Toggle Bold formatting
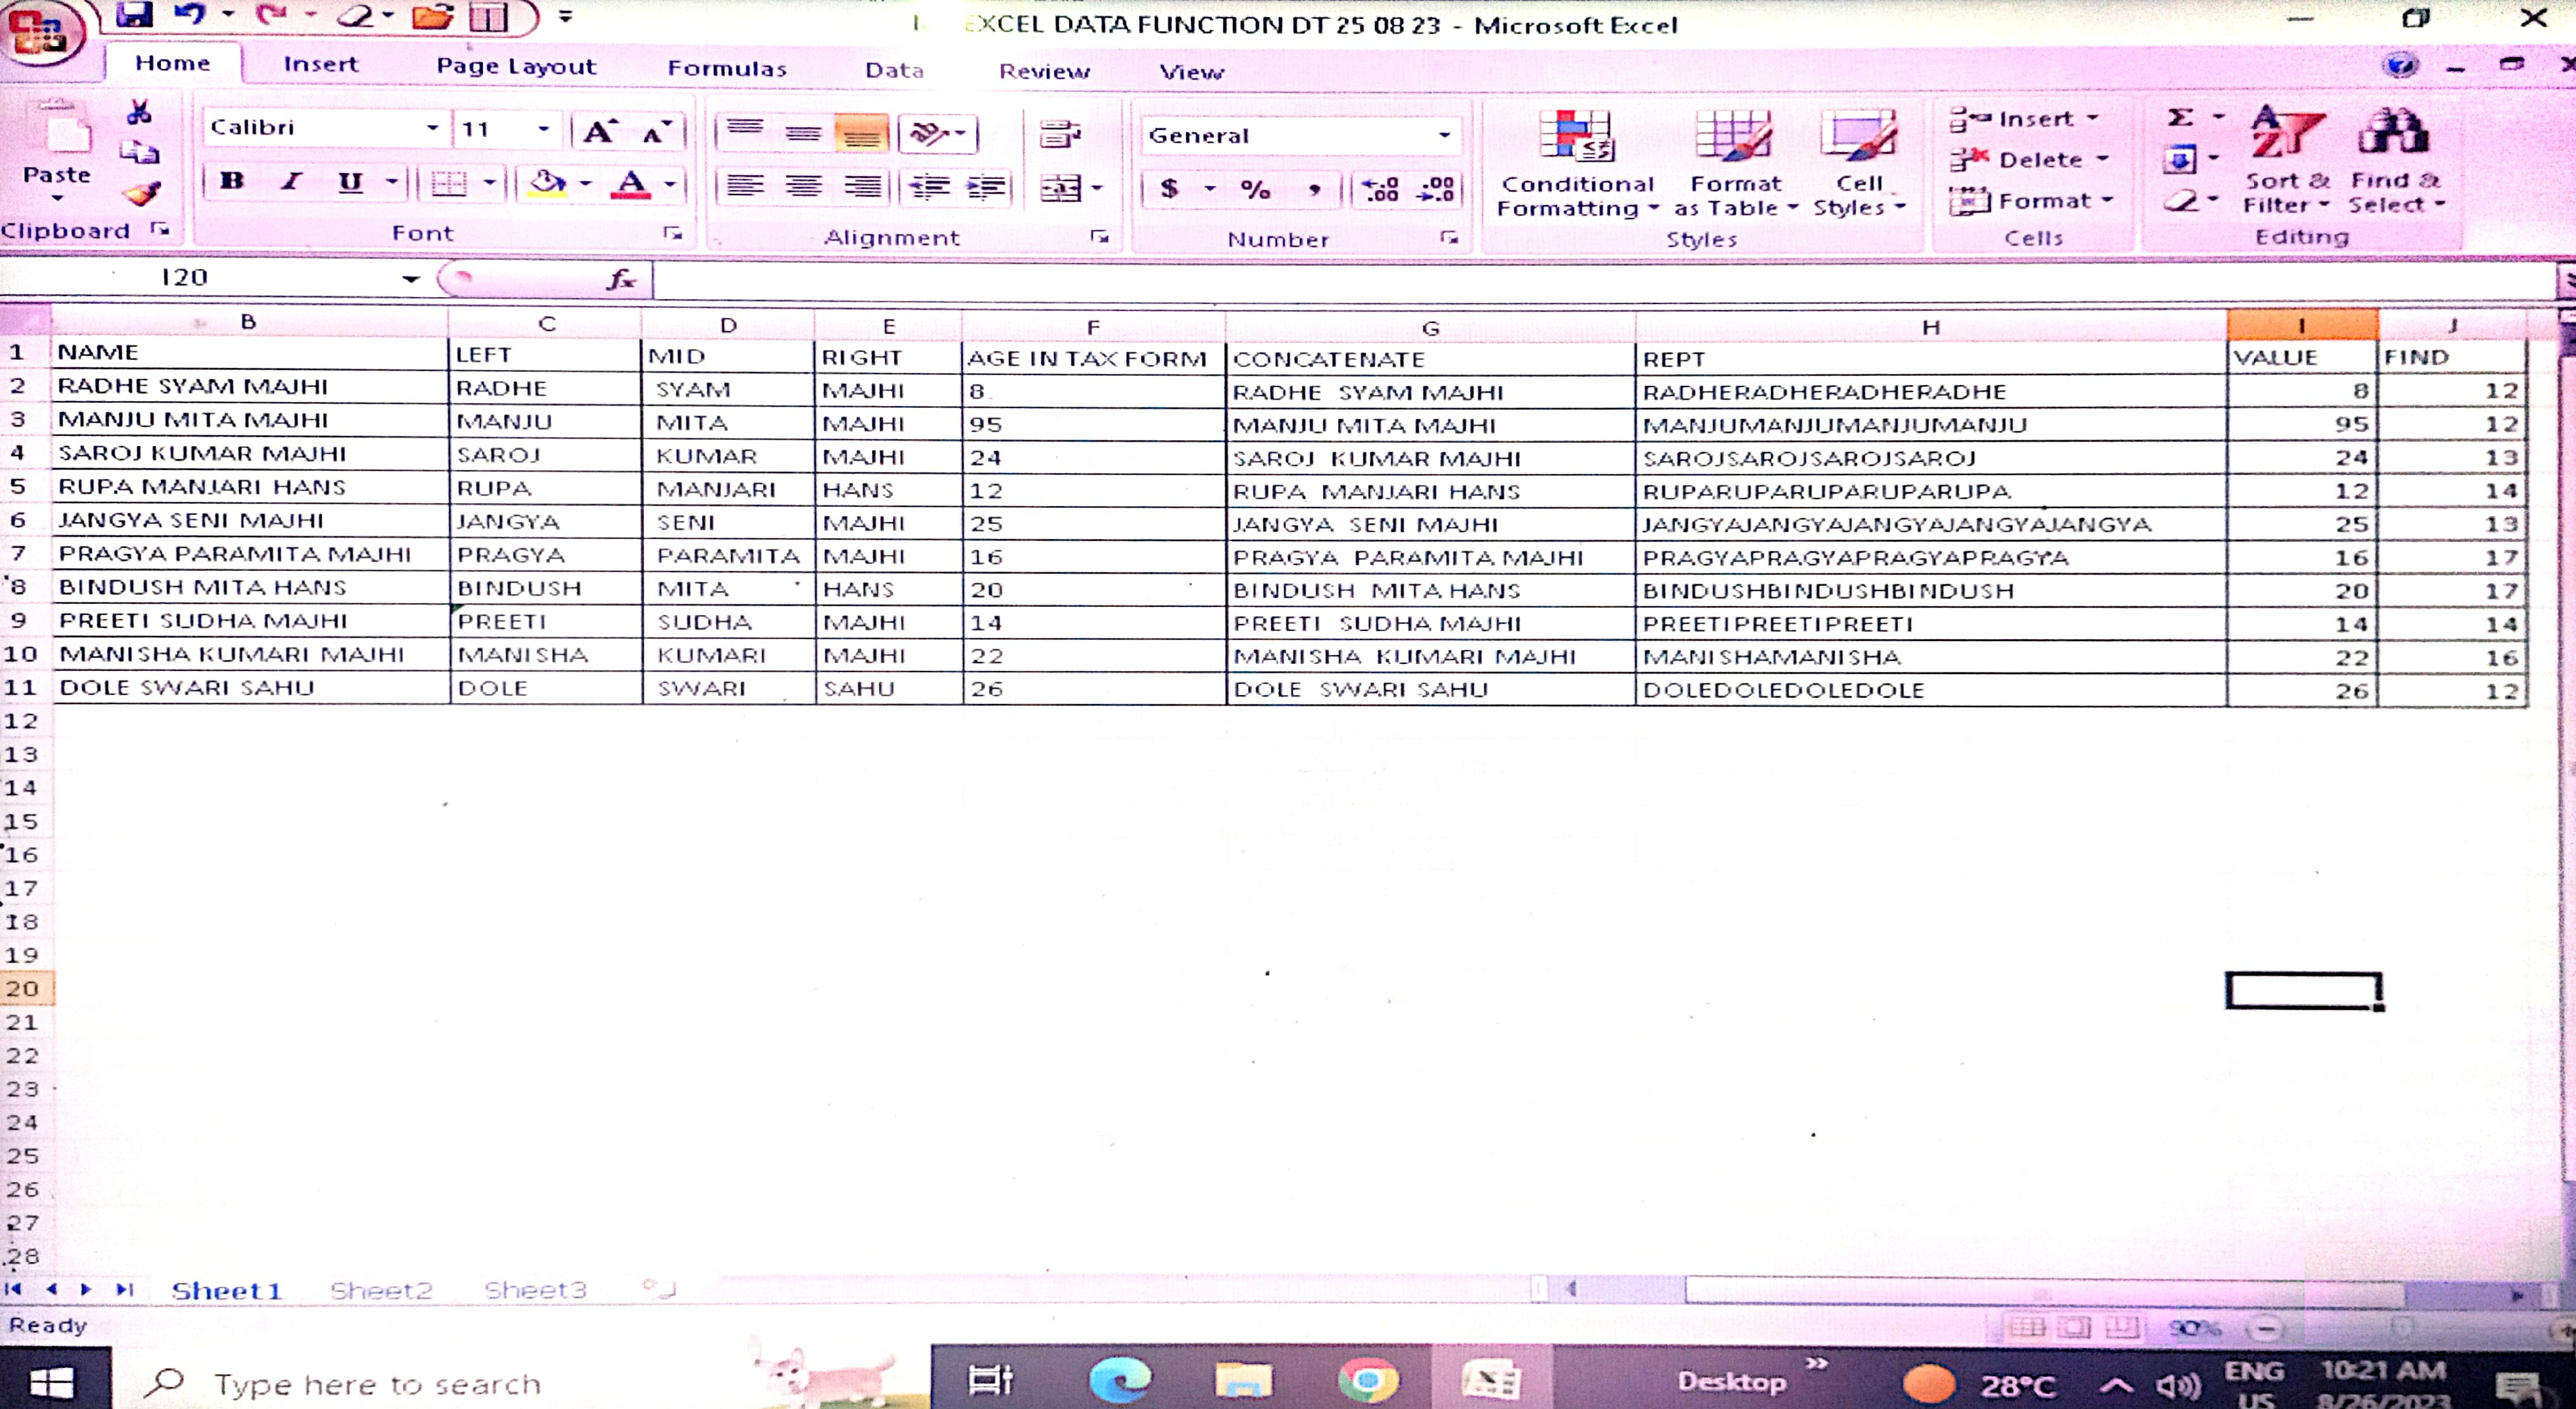This screenshot has width=2576, height=1409. (232, 182)
